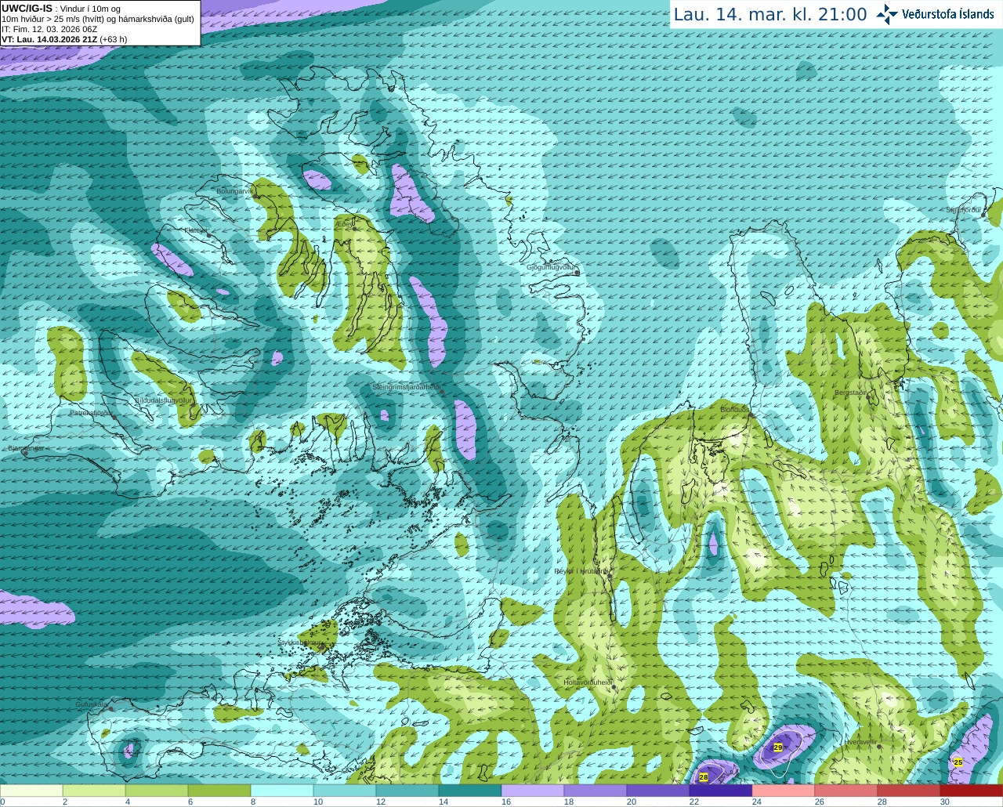Screen dimensions: 1003x807
Task: Click the 22–24 m/s dark violet legend swatch
Action: pyautogui.click(x=721, y=791)
